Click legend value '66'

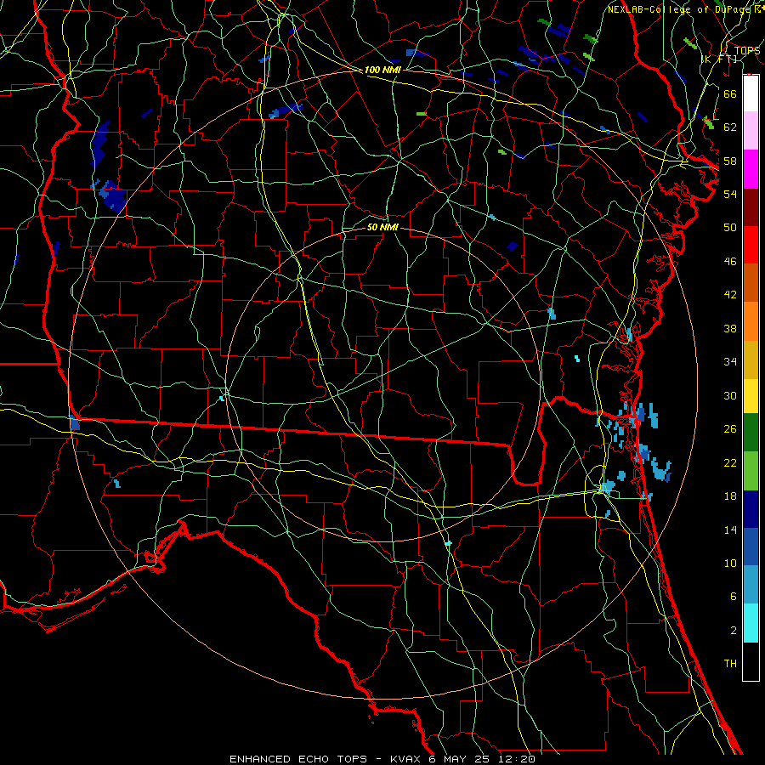click(730, 93)
